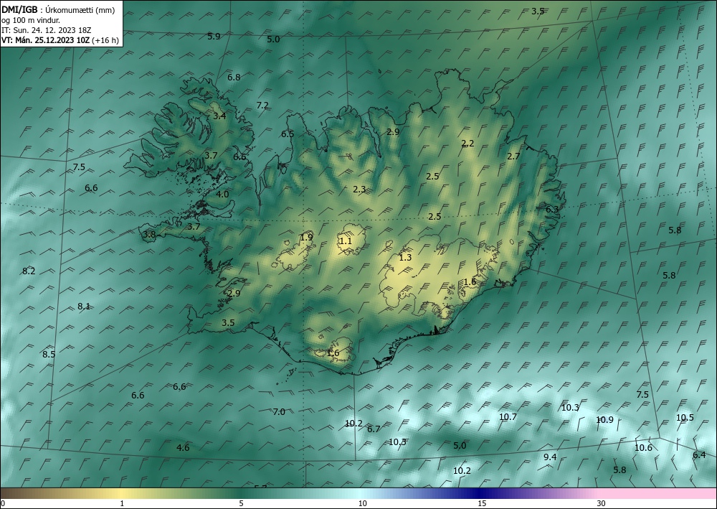Click the 8.1 value label
Image resolution: width=717 pixels, height=509 pixels.
point(84,307)
